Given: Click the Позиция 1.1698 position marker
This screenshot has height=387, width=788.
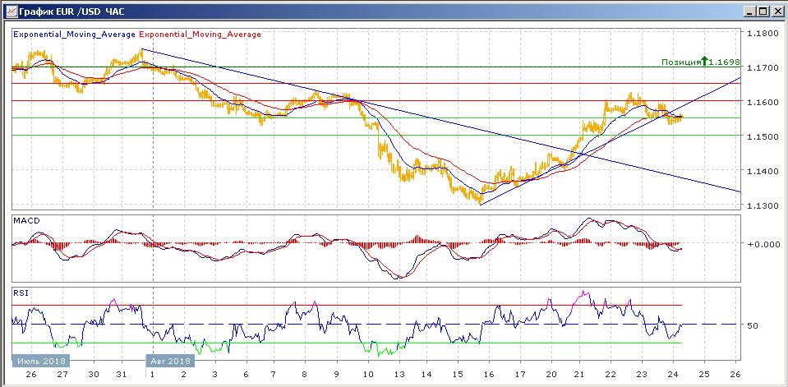Looking at the screenshot, I should pyautogui.click(x=701, y=62).
